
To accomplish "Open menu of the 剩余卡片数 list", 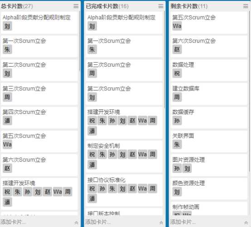I will click(x=246, y=6).
